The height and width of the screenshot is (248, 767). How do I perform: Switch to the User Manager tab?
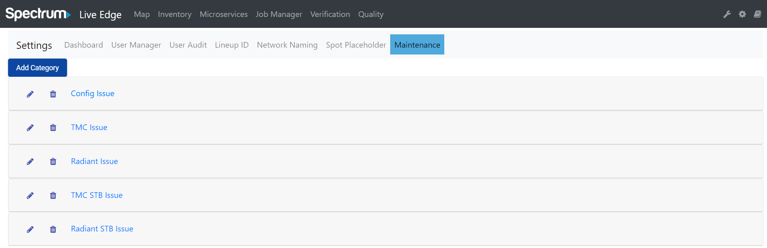(x=136, y=45)
